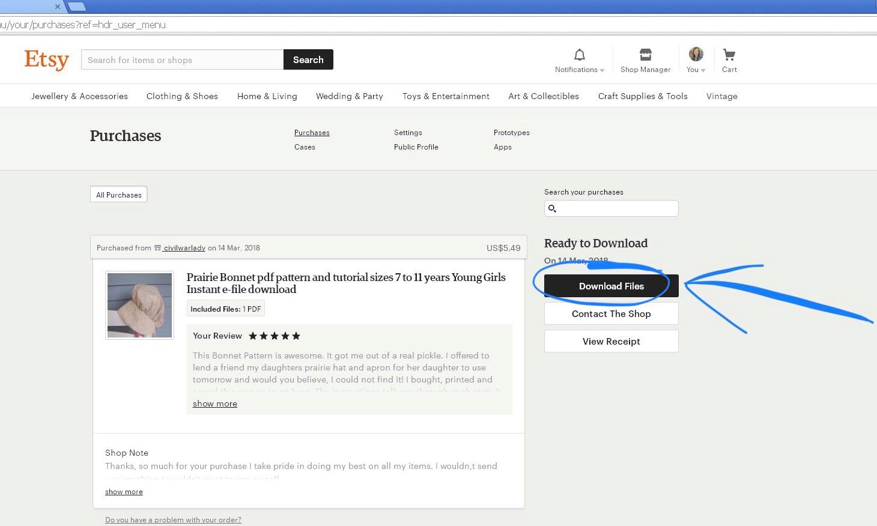Click the Search button in header

[308, 60]
